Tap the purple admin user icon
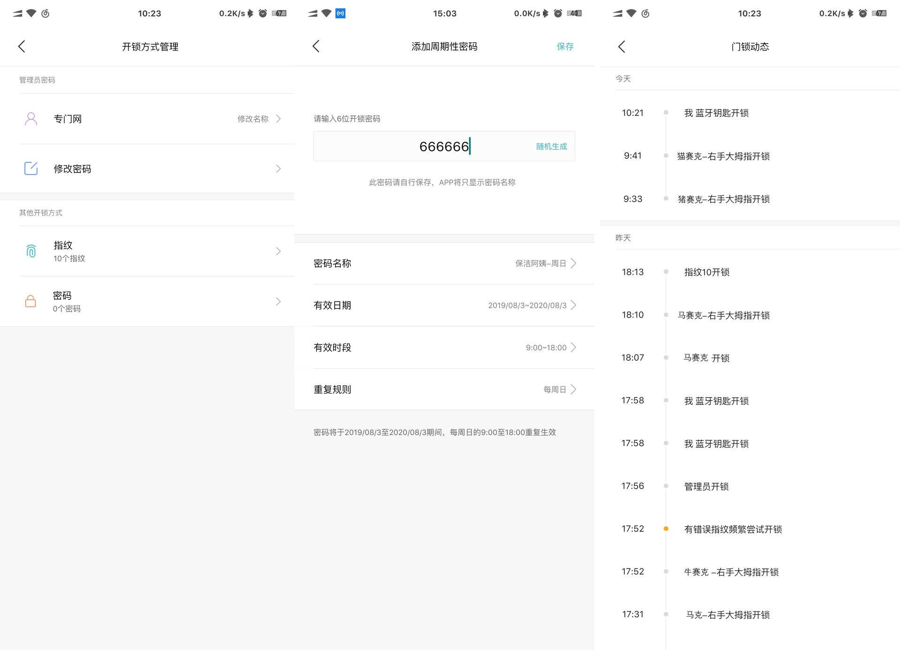The height and width of the screenshot is (650, 900). pyautogui.click(x=31, y=119)
